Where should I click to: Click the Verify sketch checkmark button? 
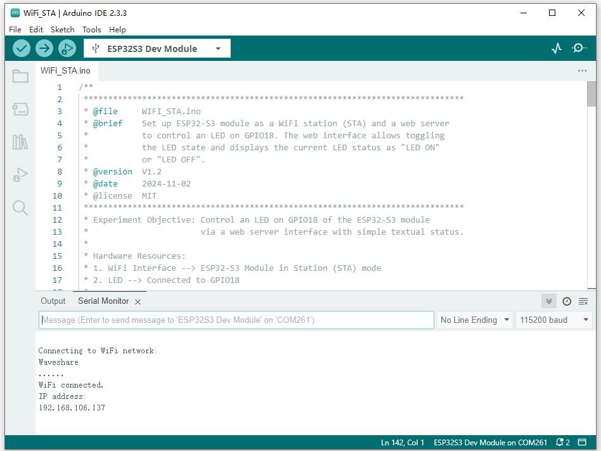pyautogui.click(x=22, y=49)
